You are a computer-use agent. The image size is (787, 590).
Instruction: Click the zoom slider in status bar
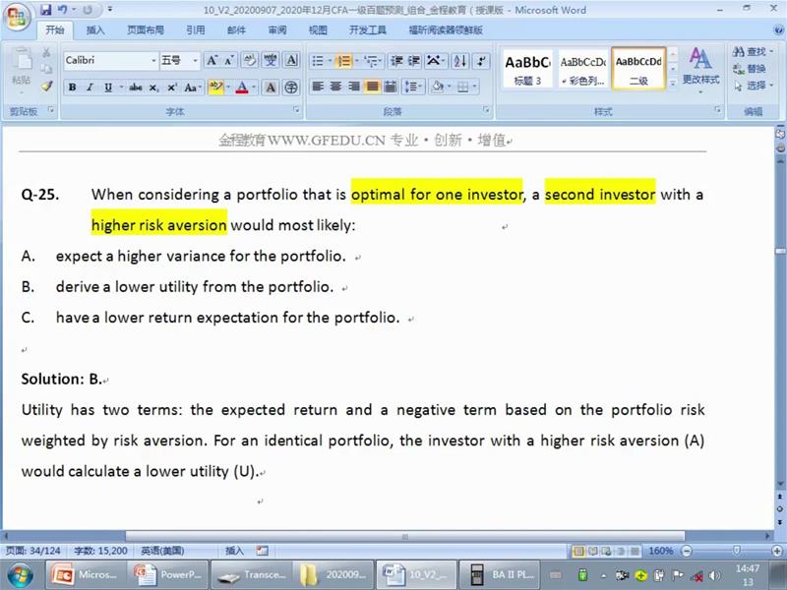(736, 551)
